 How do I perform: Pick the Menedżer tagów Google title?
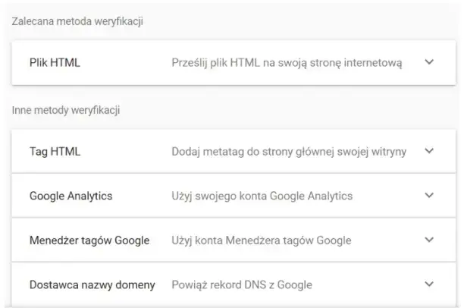tap(89, 241)
